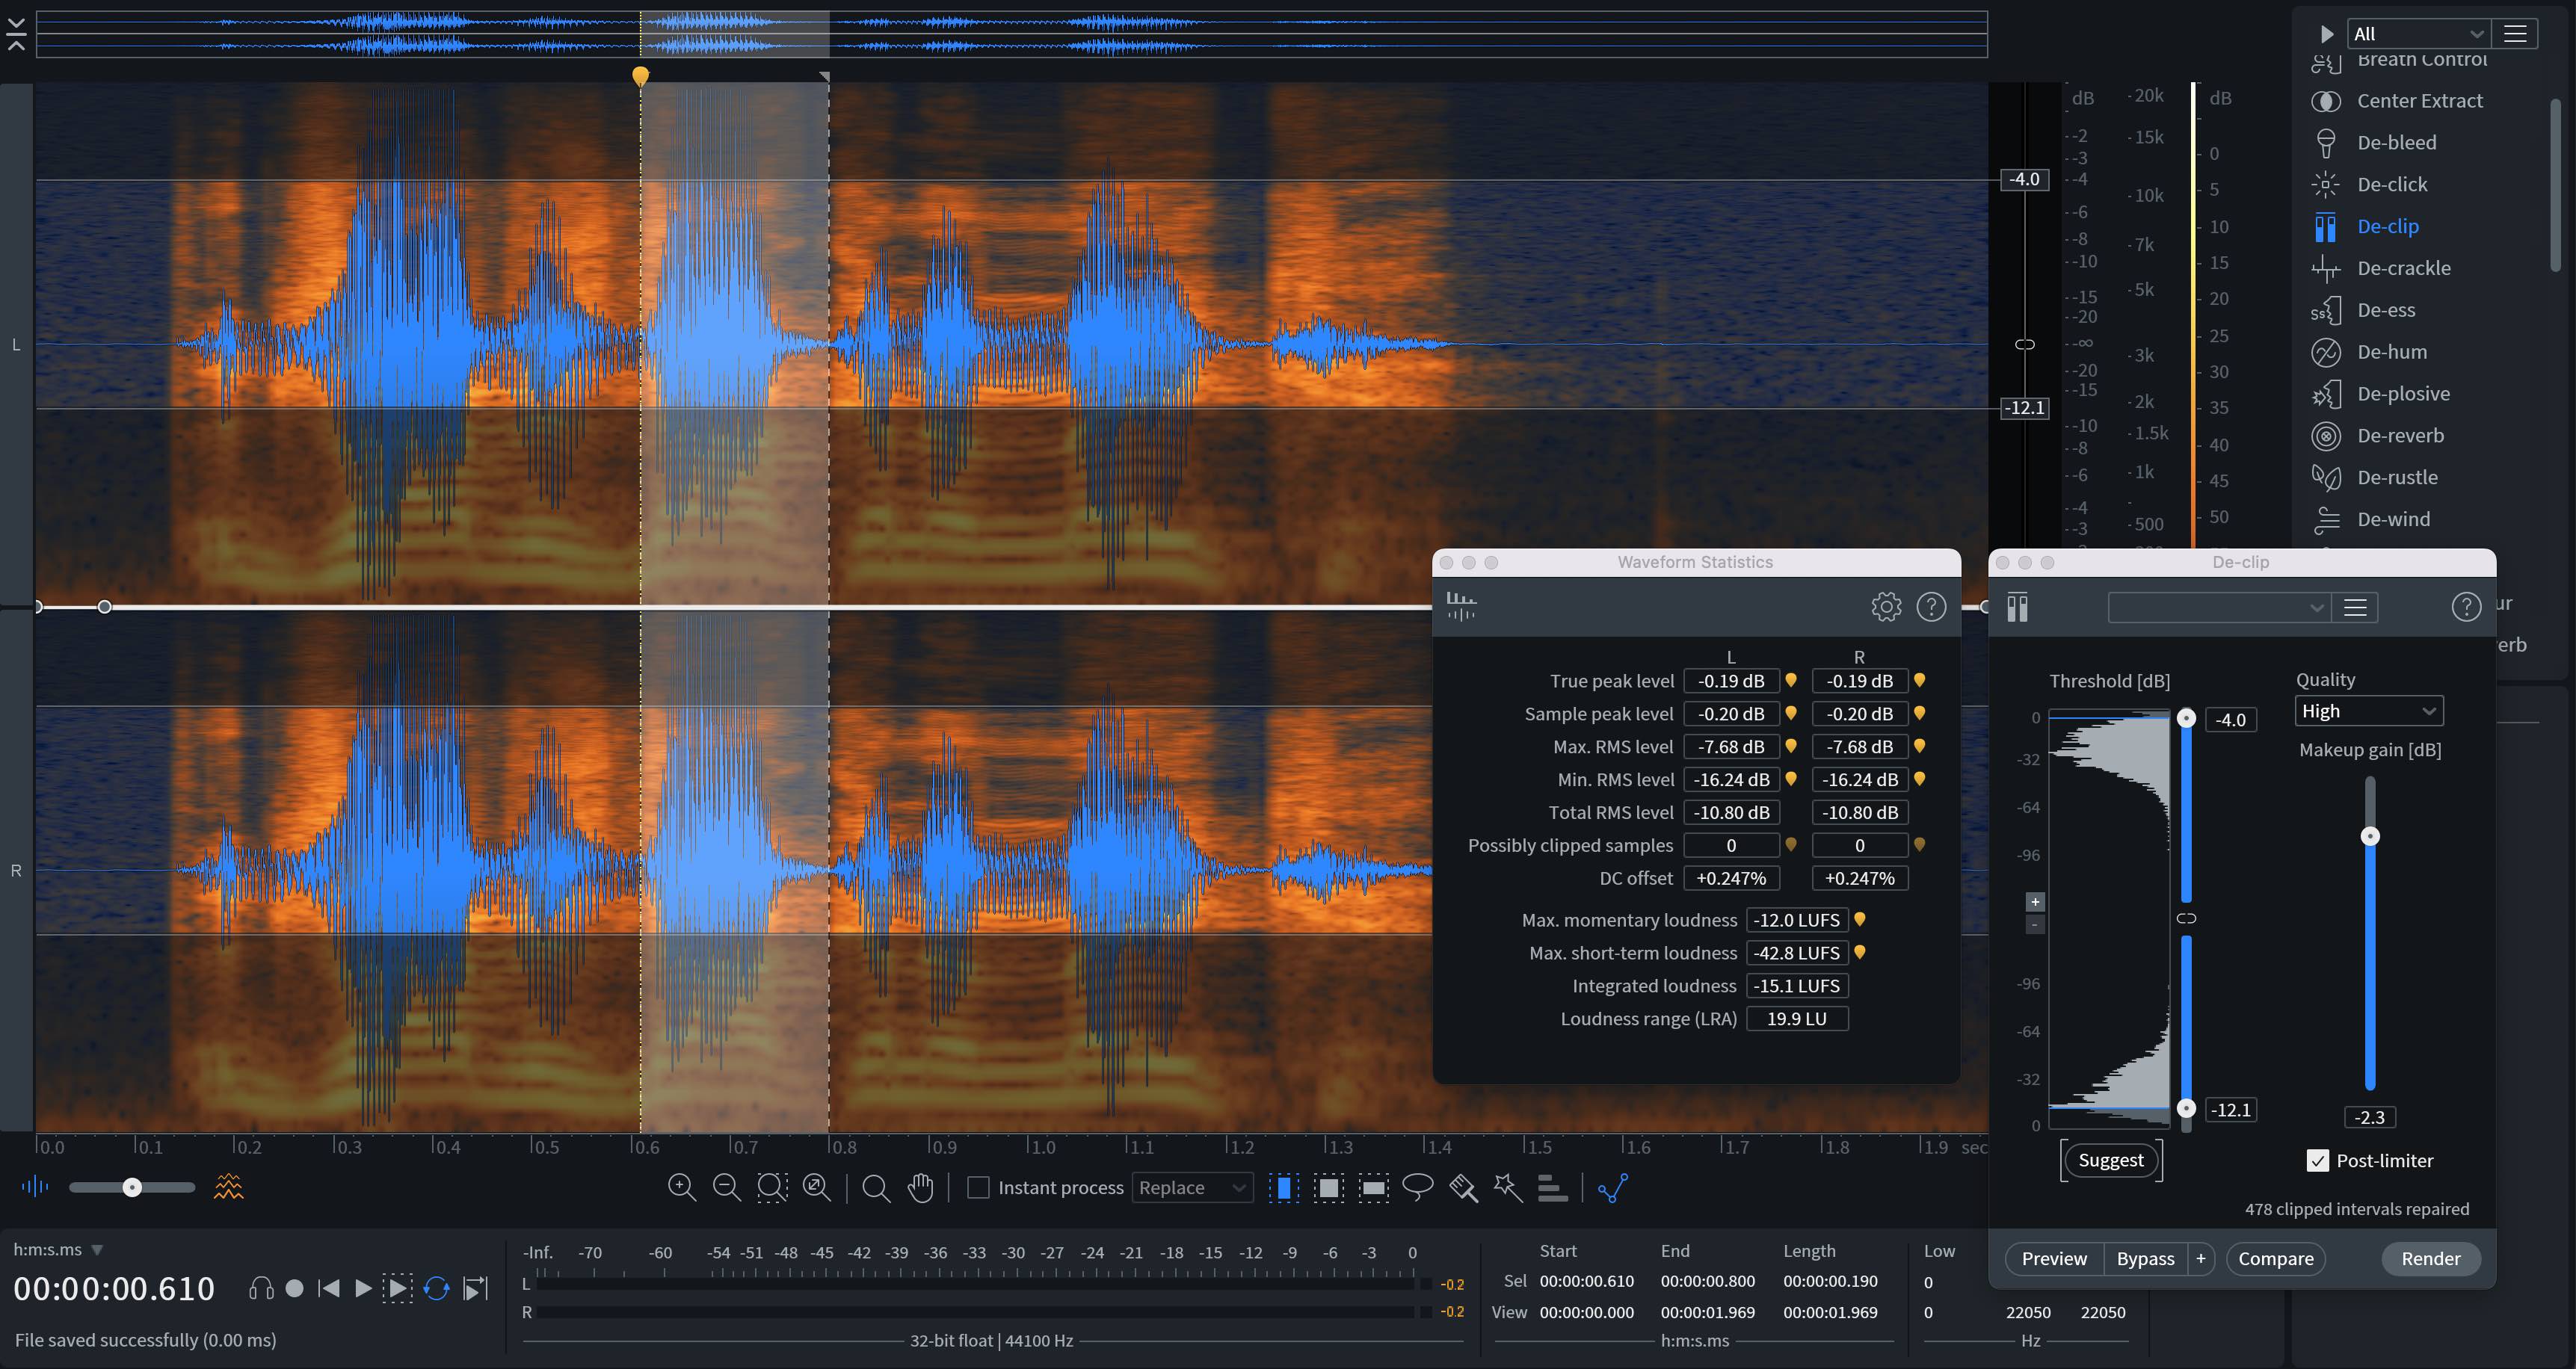Toggle threshold link in De-clip dialog
The height and width of the screenshot is (1369, 2576).
(2186, 918)
